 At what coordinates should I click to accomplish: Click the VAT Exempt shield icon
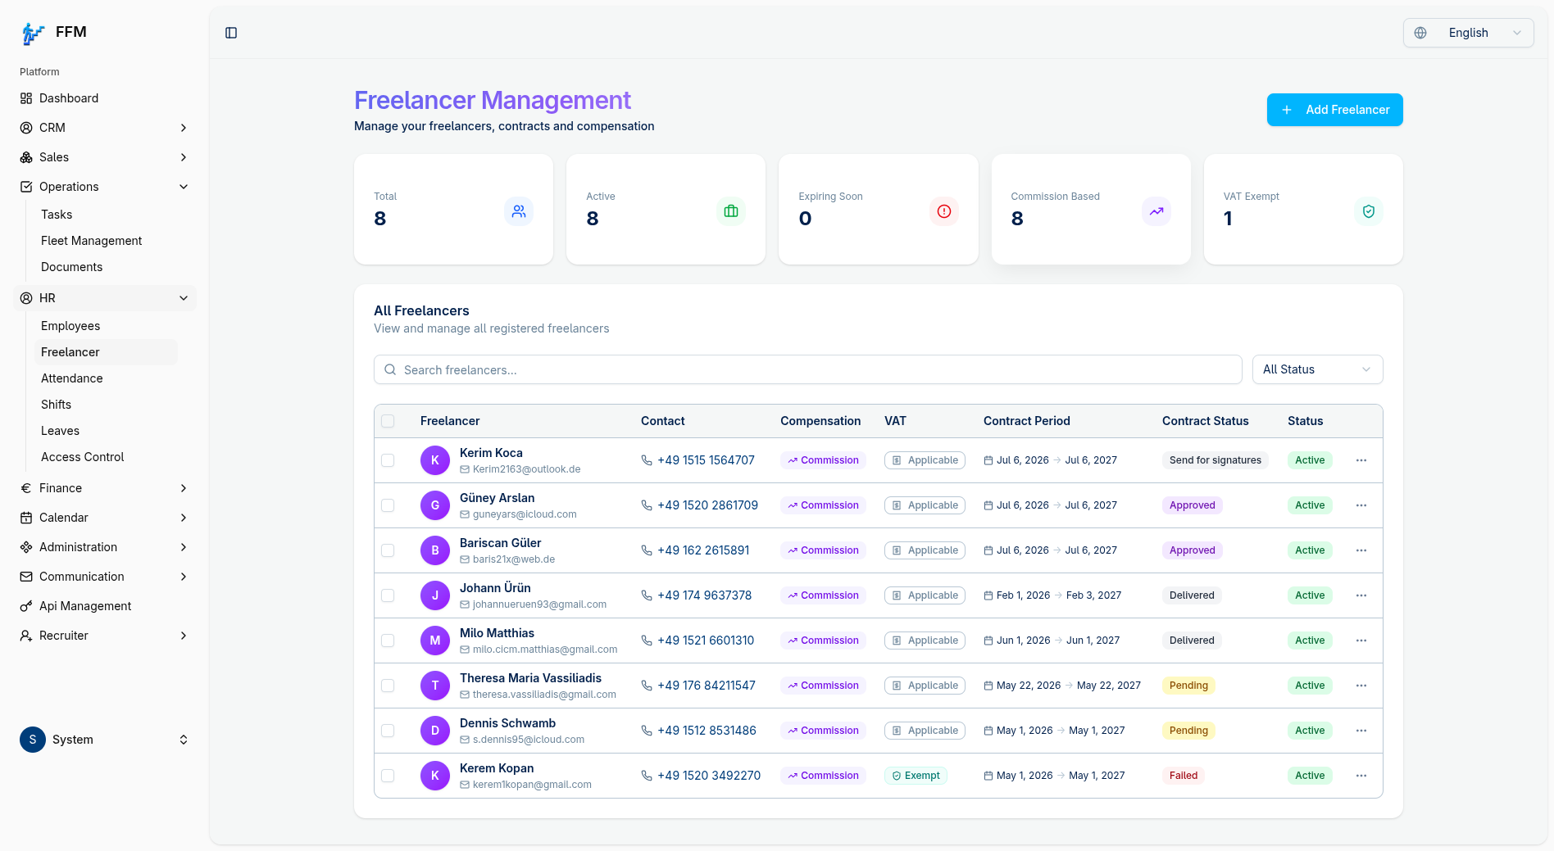point(1369,211)
